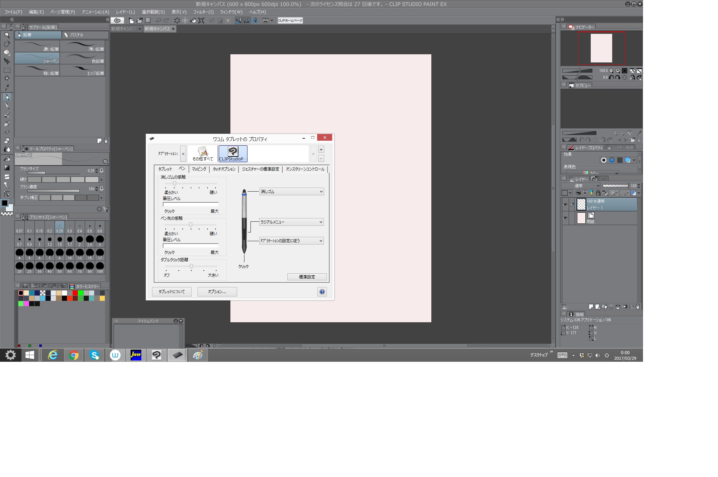Select the シャーペン pencil sub tool
This screenshot has width=718, height=477.
37,58
